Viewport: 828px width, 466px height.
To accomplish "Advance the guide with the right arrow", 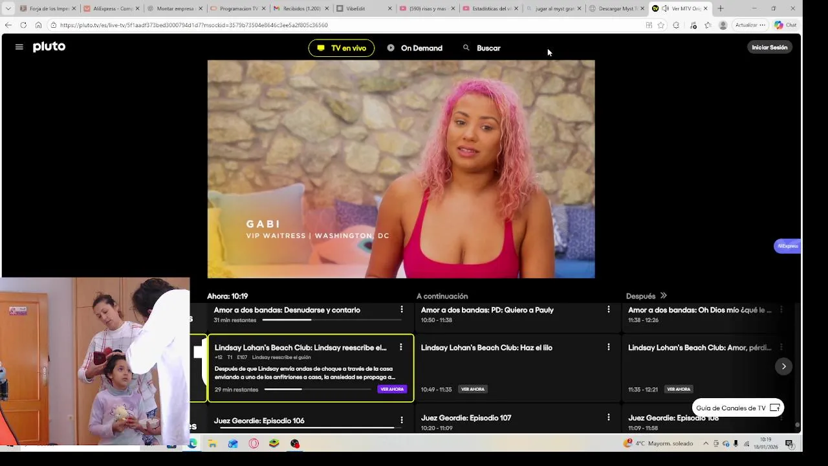I will pyautogui.click(x=783, y=366).
